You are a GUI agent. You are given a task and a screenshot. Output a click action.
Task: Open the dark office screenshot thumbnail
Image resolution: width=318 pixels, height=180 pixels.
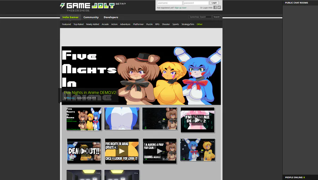point(160,119)
